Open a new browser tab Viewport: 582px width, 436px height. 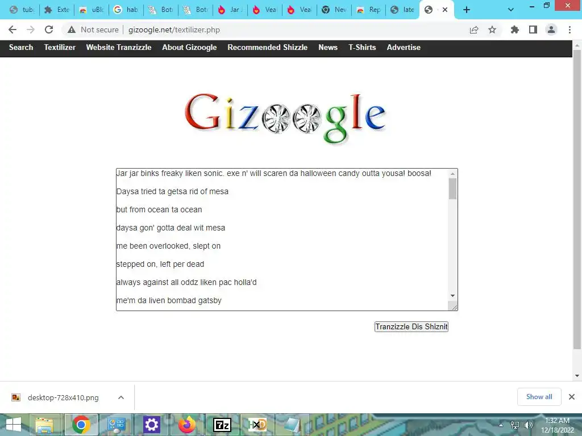[x=467, y=10]
